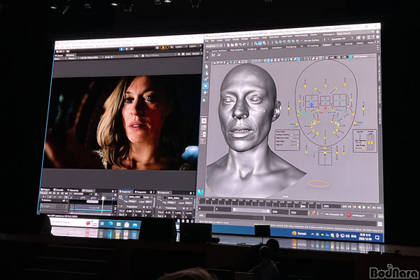The image size is (420, 280).
Task: Open the Maya script editor icon
Action: point(380,224)
